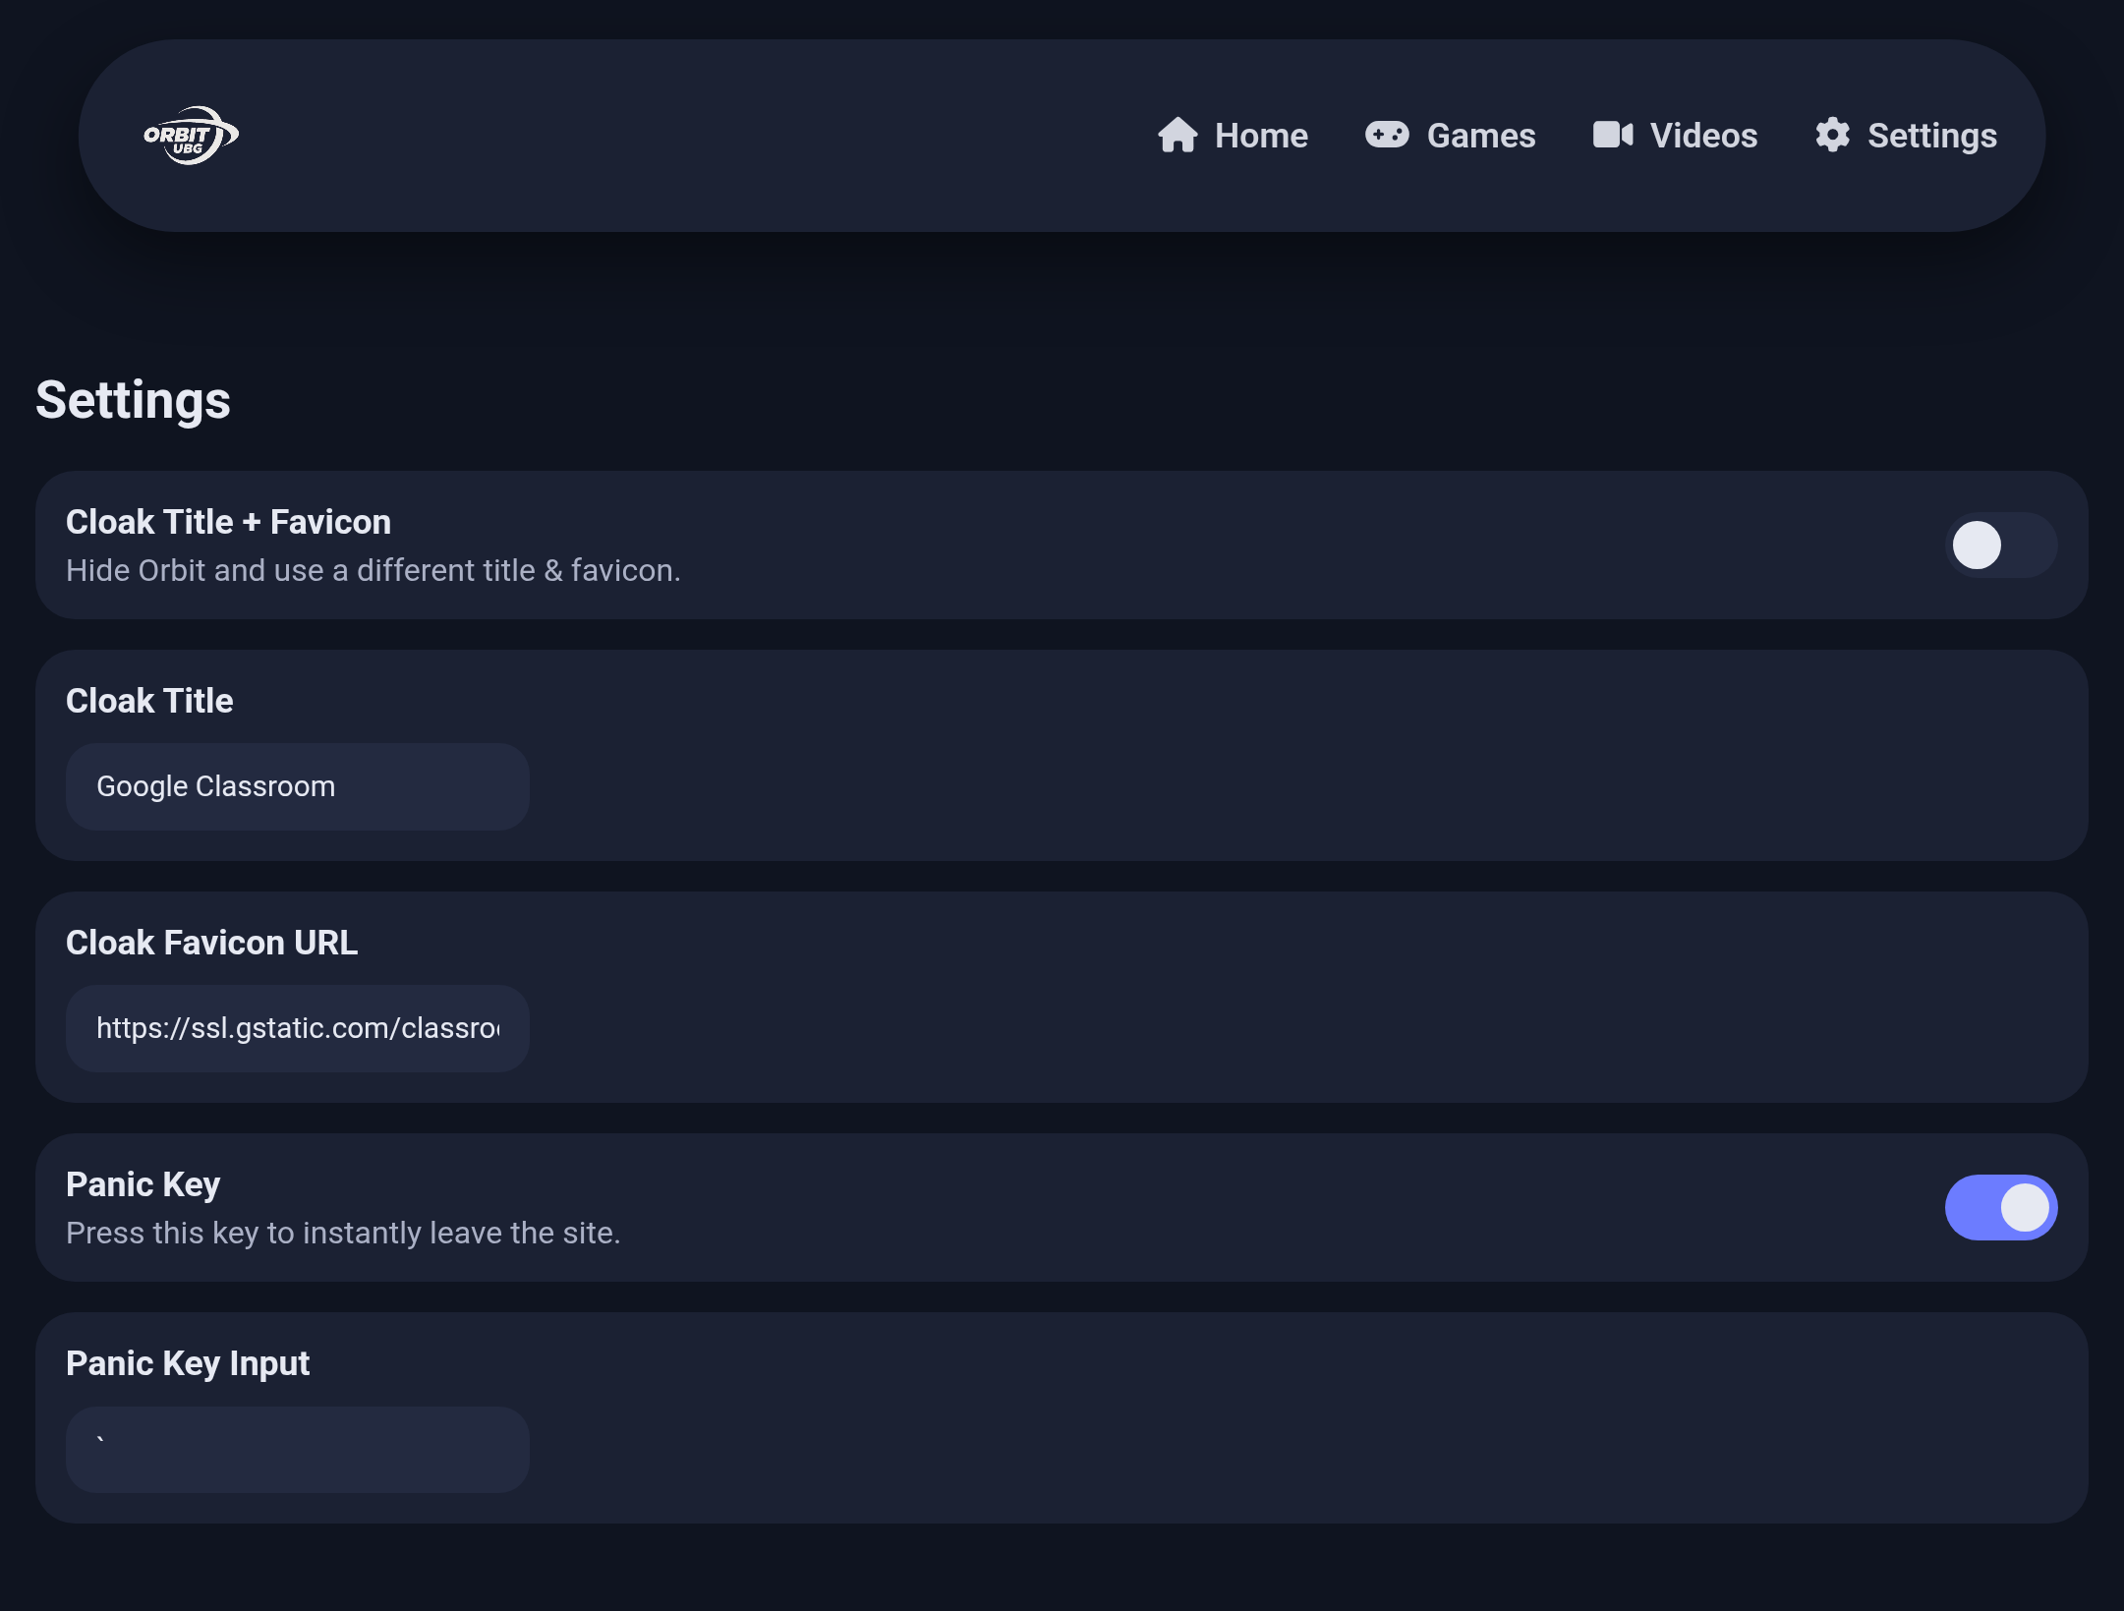The height and width of the screenshot is (1611, 2124).
Task: Click 'Hide Orbit and use a different title' description
Action: 373,570
